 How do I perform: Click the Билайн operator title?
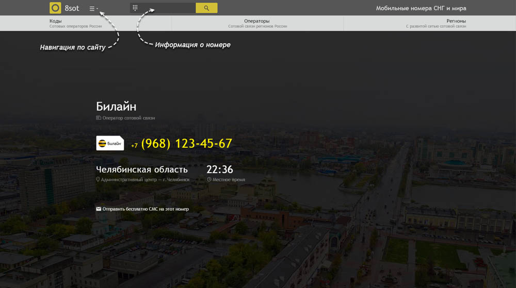pos(116,107)
